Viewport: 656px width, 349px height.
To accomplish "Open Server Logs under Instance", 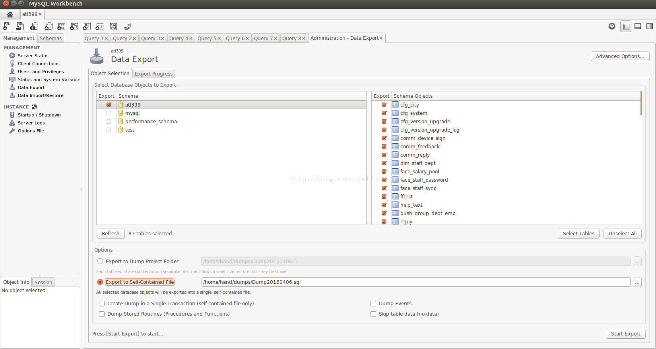I will [31, 123].
